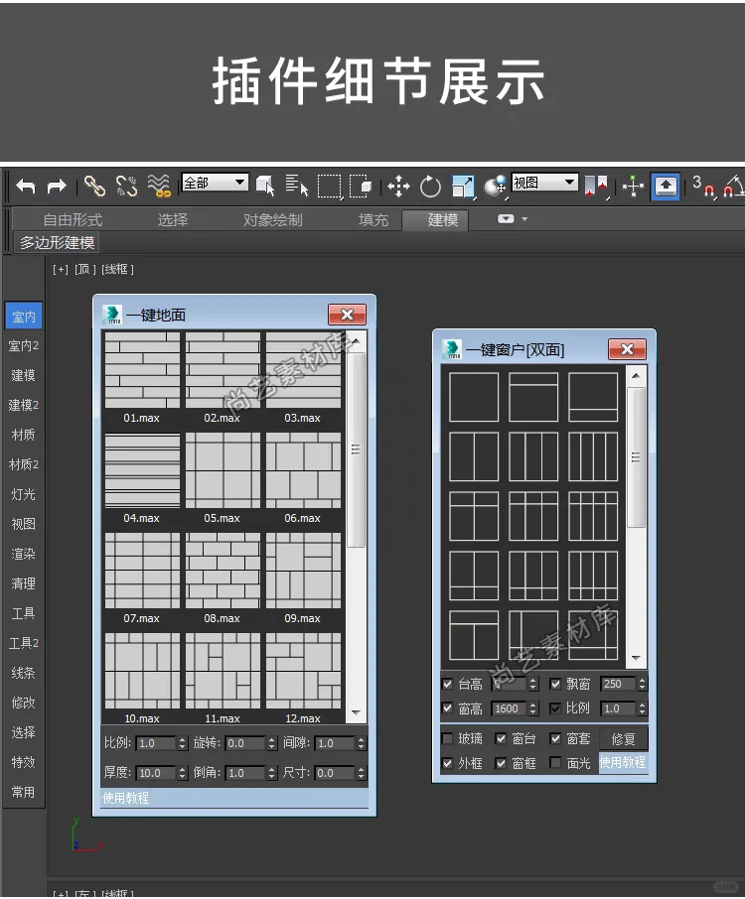The width and height of the screenshot is (745, 899).
Task: Toggle the 窗框 checkbox
Action: pos(501,763)
